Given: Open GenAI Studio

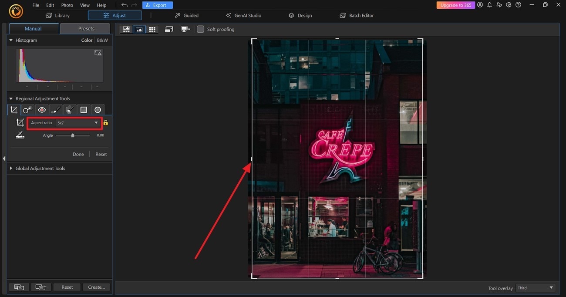Looking at the screenshot, I should pyautogui.click(x=243, y=15).
